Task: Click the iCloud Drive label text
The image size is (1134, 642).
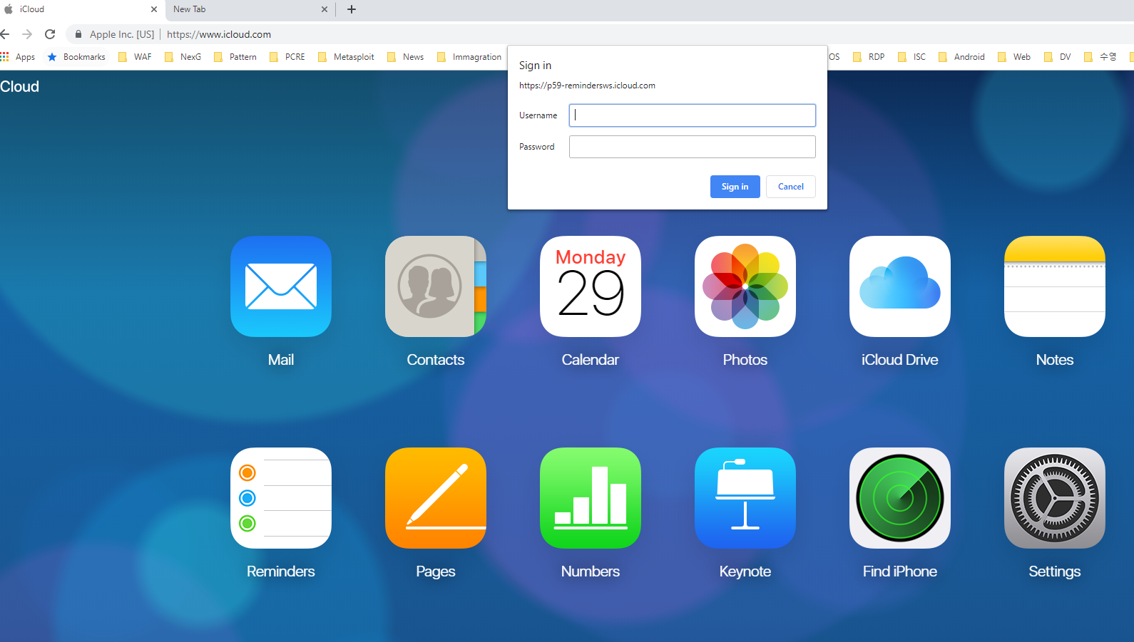Action: (x=900, y=360)
